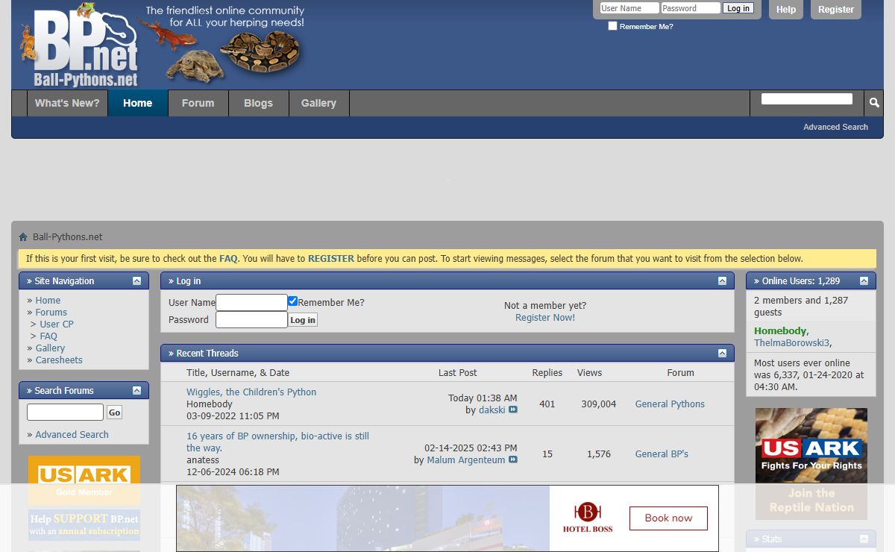The image size is (895, 552).
Task: Open online user Homebody's profile
Action: tap(780, 331)
